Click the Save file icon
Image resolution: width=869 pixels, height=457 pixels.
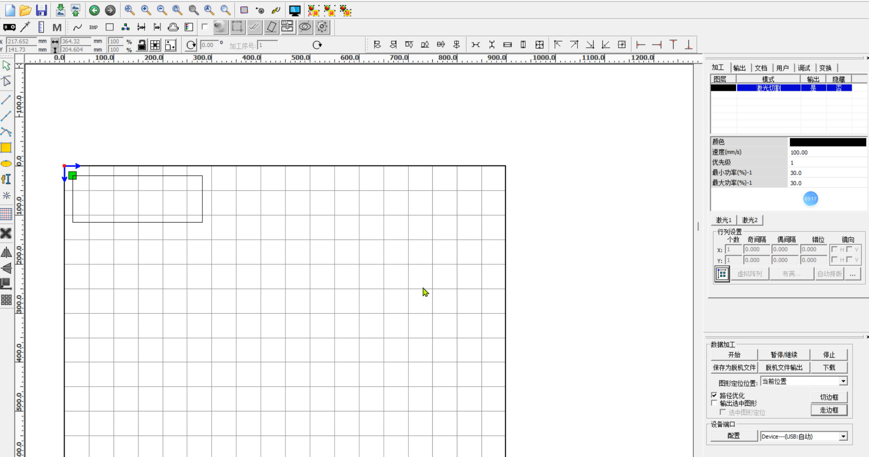coord(41,10)
